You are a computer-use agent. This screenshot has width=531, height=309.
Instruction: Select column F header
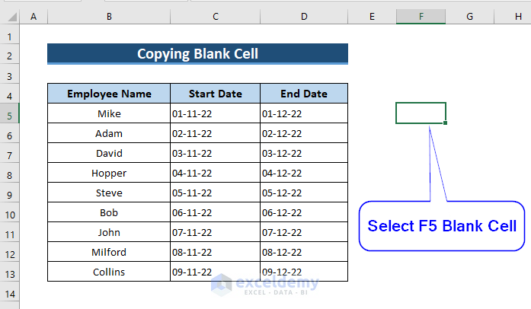point(421,16)
